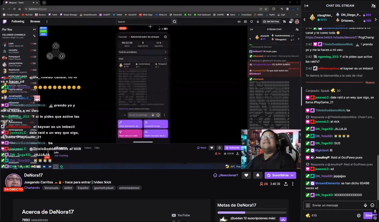Click the heart follow button under stream
The height and width of the screenshot is (222, 379).
246,175
